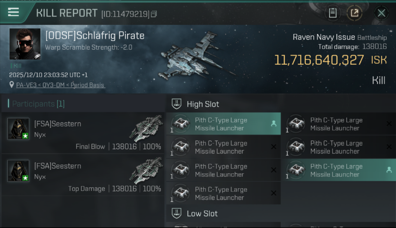Screen dimensions: 396x228
Task: Select the Top Damage Seestern entry
Action: point(83,175)
